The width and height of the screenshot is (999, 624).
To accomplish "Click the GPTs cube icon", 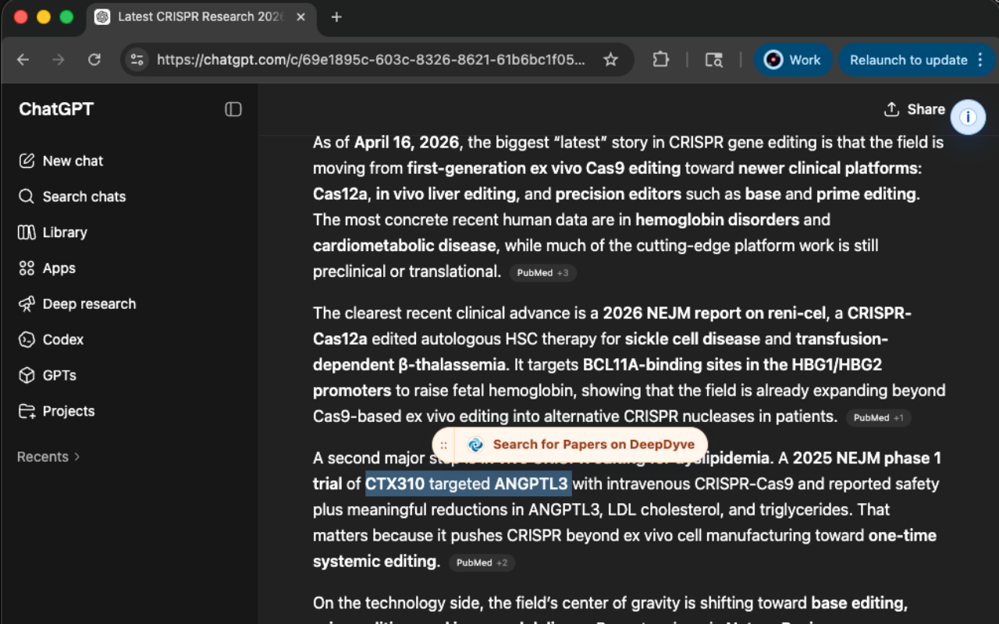I will point(27,375).
